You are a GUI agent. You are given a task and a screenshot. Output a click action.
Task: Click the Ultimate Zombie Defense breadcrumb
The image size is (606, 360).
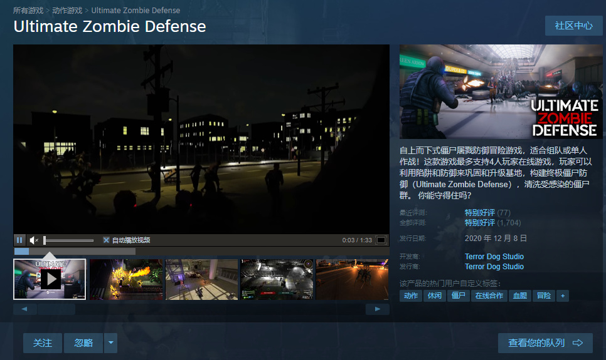pyautogui.click(x=136, y=11)
